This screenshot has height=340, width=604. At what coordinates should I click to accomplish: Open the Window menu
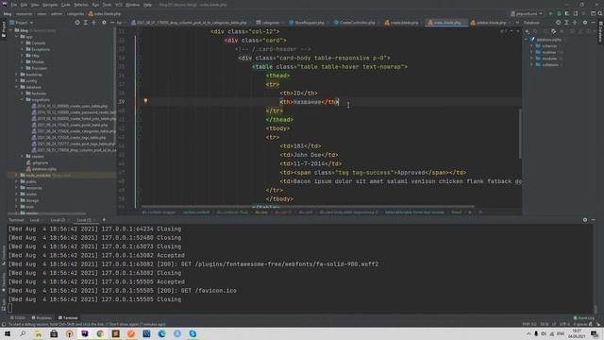click(133, 5)
